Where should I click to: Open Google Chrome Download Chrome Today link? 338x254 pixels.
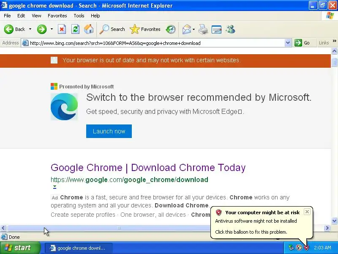[148, 168]
